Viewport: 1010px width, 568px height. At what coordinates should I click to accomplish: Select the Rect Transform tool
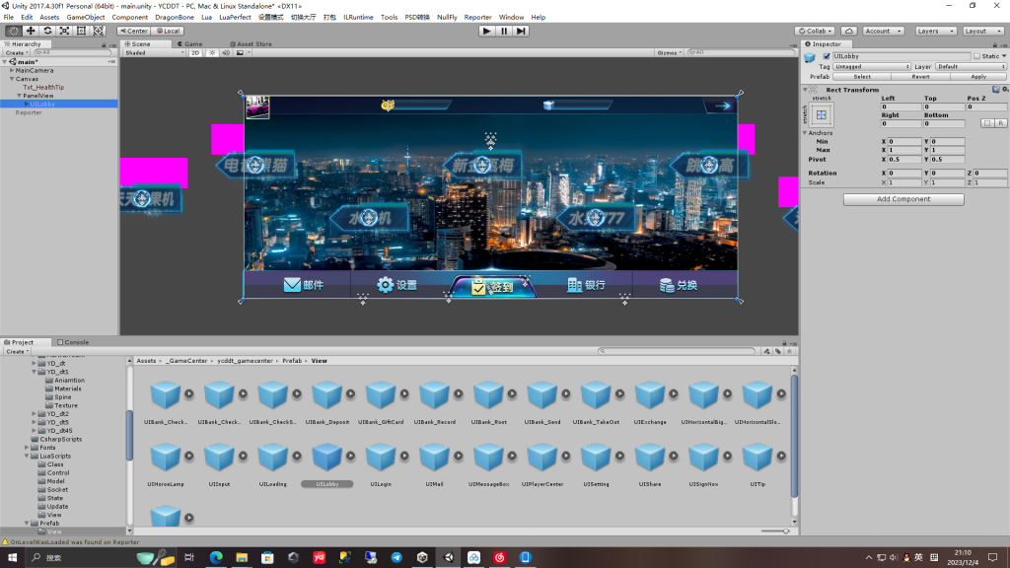[x=81, y=31]
